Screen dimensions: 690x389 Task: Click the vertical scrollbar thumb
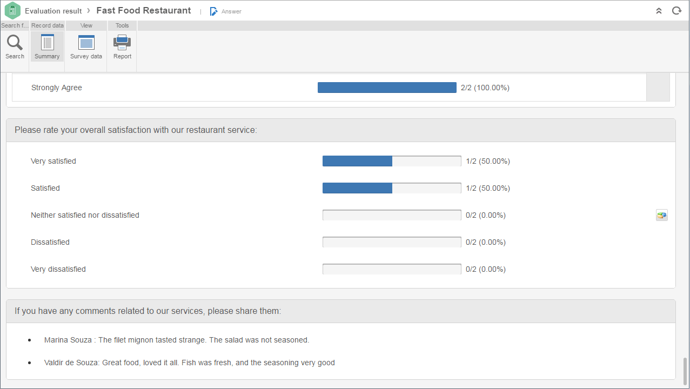point(686,370)
